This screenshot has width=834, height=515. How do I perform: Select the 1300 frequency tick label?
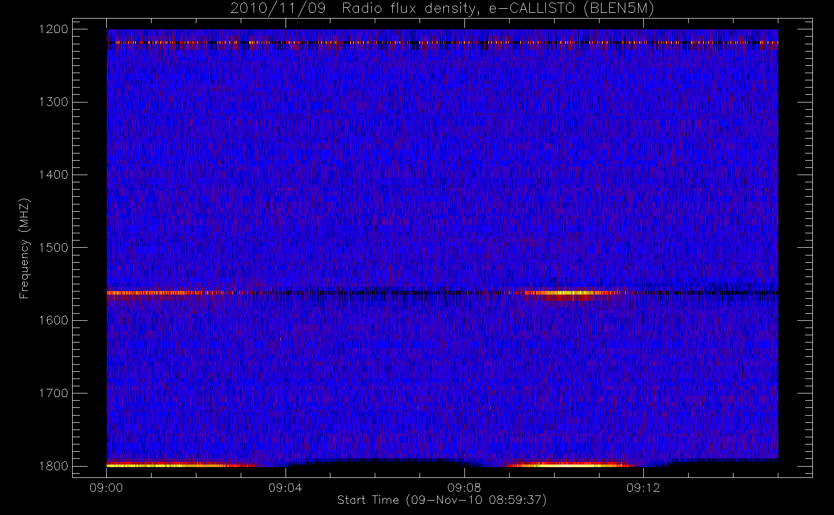(54, 102)
